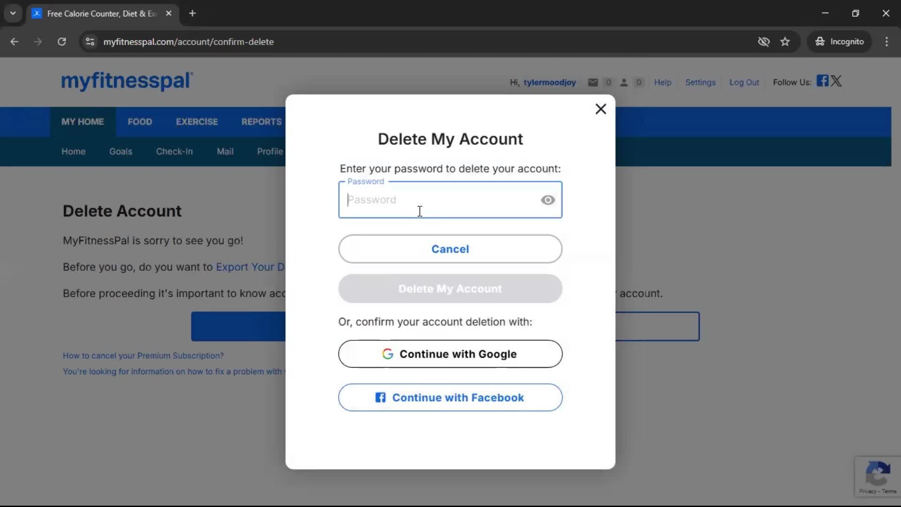Viewport: 901px width, 507px height.
Task: Focus the Password input field
Action: (450, 200)
